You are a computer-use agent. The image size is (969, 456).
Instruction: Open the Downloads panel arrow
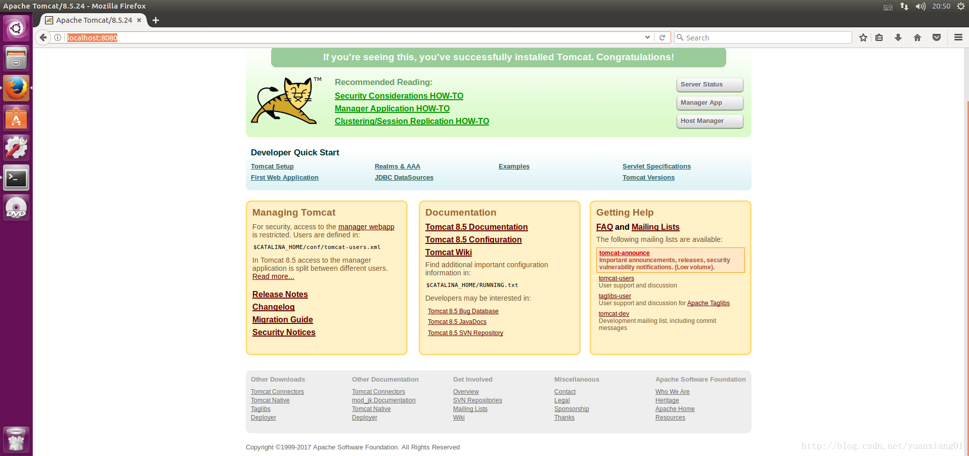(x=898, y=37)
